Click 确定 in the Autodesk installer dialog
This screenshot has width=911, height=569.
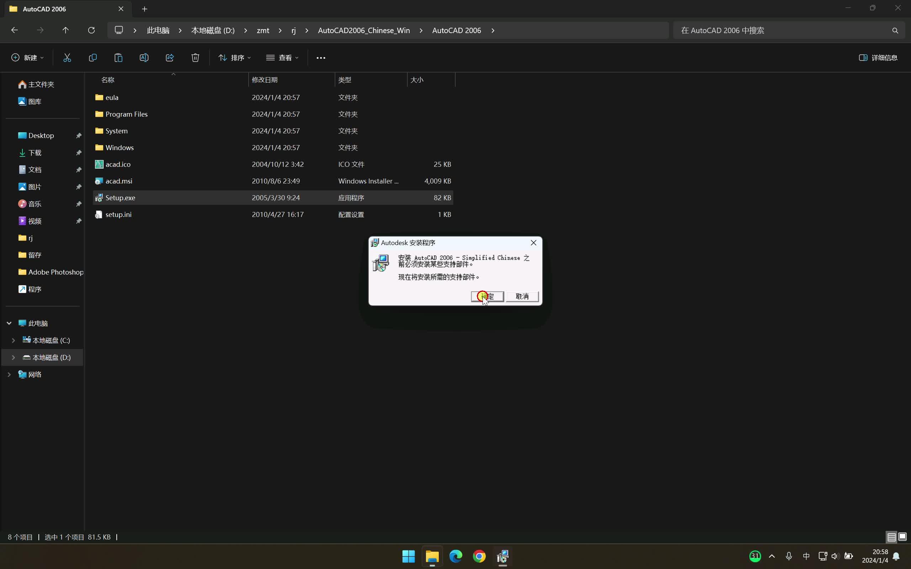click(487, 297)
